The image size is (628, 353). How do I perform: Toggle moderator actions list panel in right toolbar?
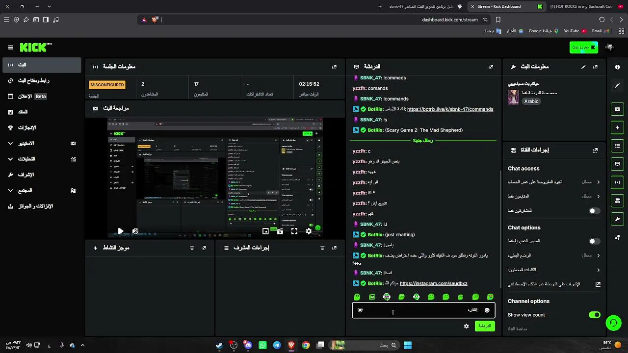click(617, 146)
